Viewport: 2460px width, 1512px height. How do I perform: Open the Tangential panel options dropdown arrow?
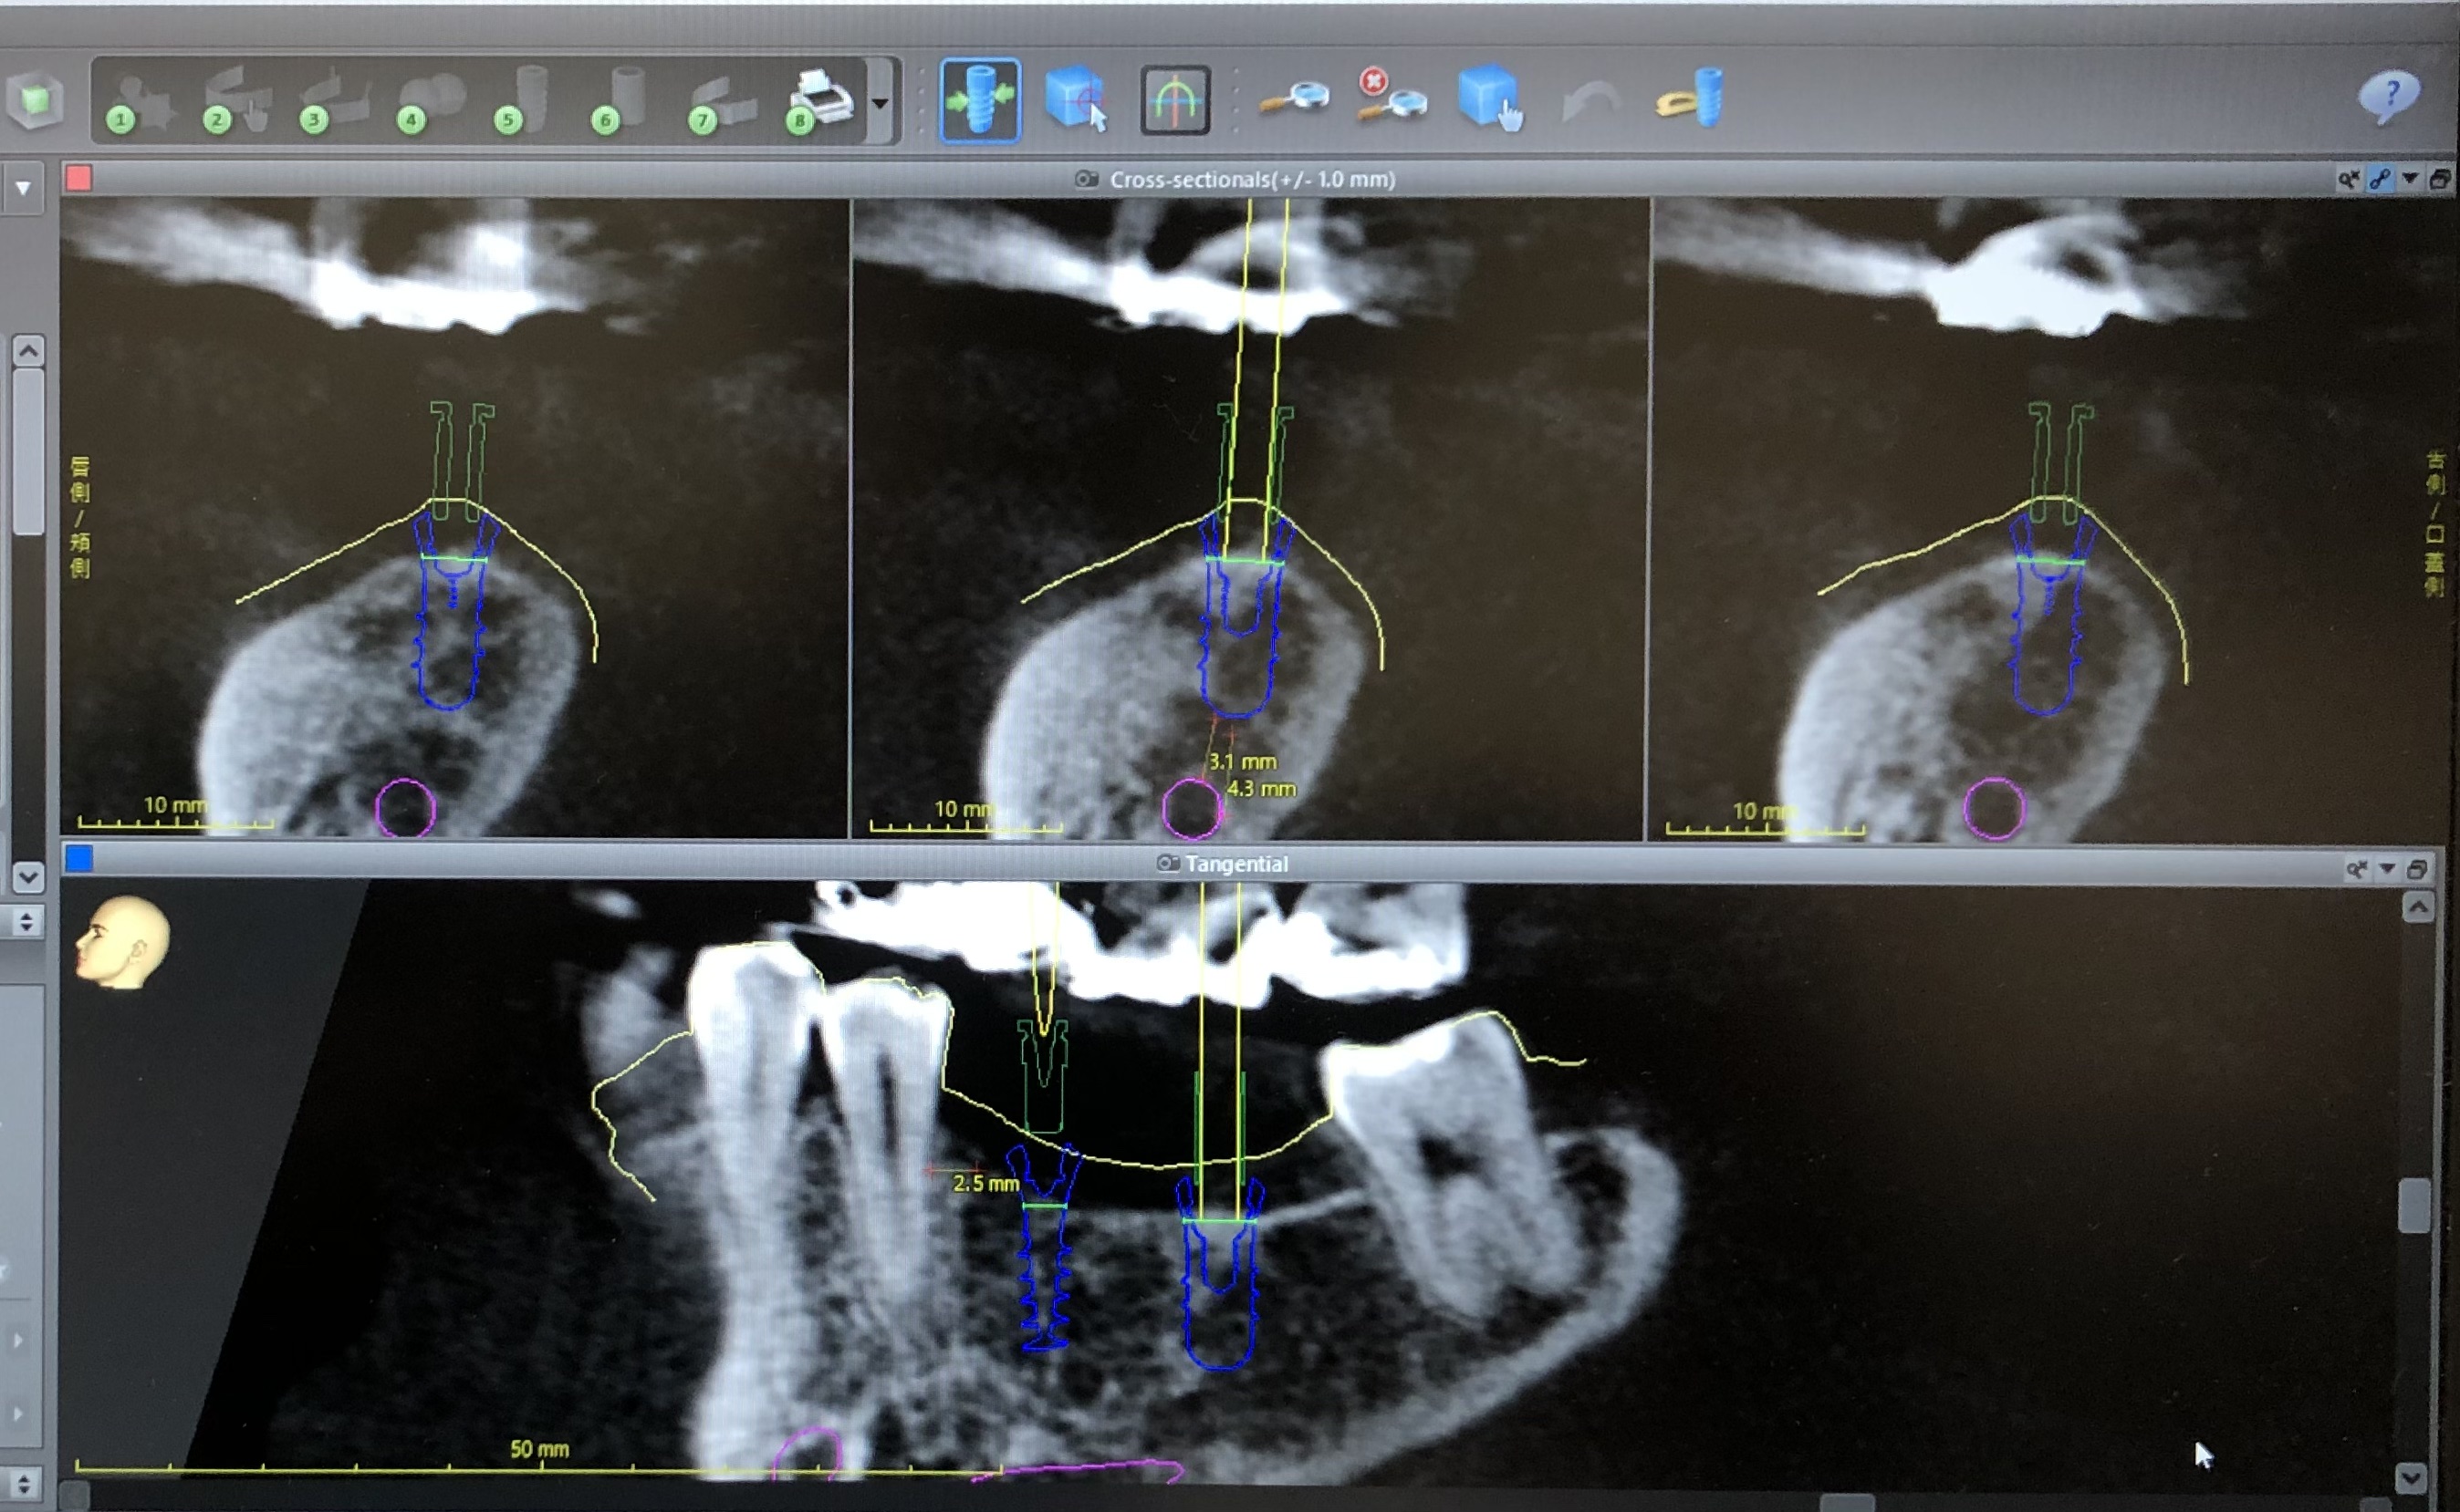[x=2387, y=868]
